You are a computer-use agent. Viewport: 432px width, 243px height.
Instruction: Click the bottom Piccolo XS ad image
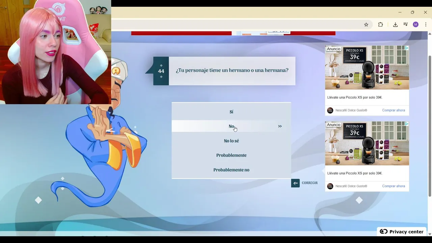click(367, 143)
